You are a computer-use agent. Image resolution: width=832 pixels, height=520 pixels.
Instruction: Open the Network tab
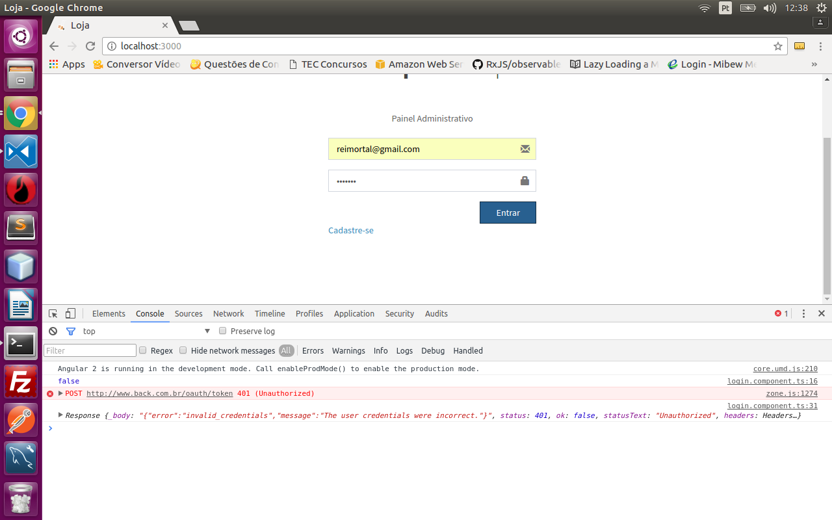(x=229, y=313)
